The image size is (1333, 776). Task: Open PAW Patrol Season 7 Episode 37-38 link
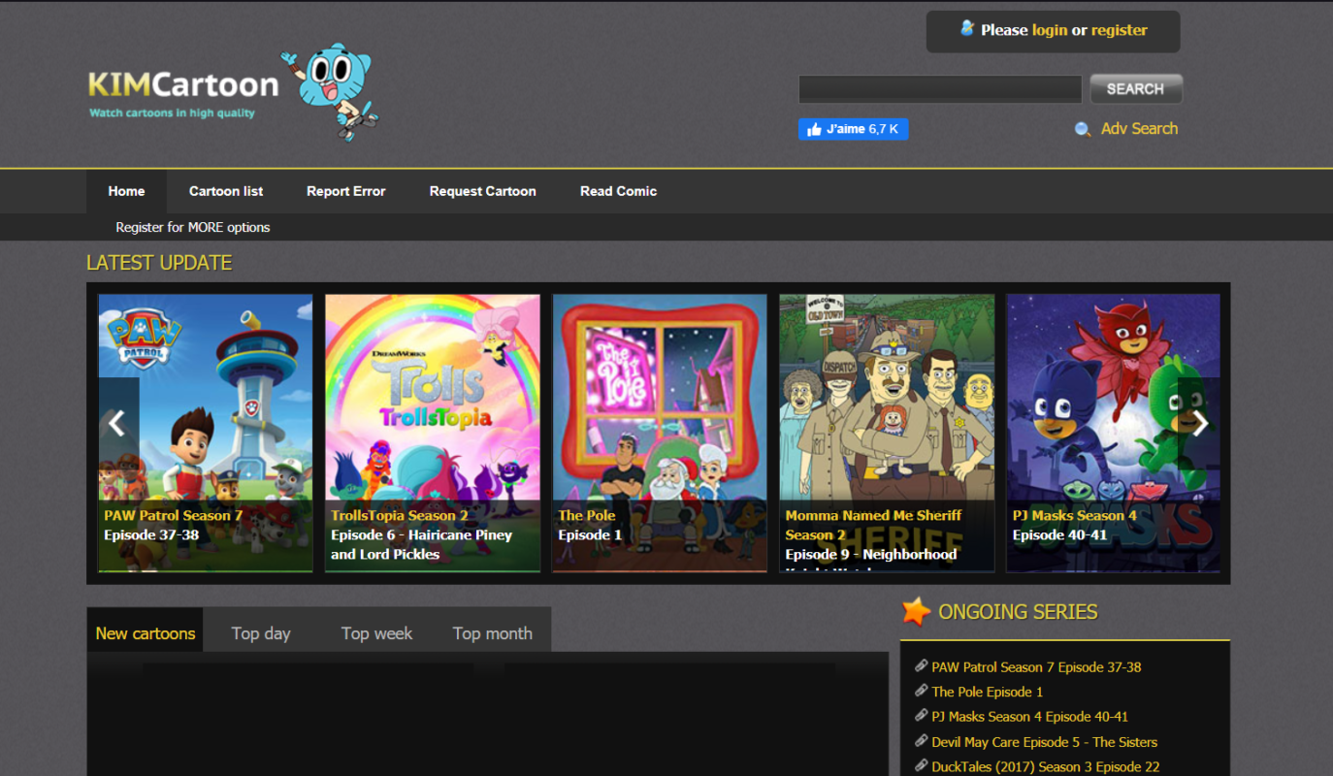(x=1036, y=667)
